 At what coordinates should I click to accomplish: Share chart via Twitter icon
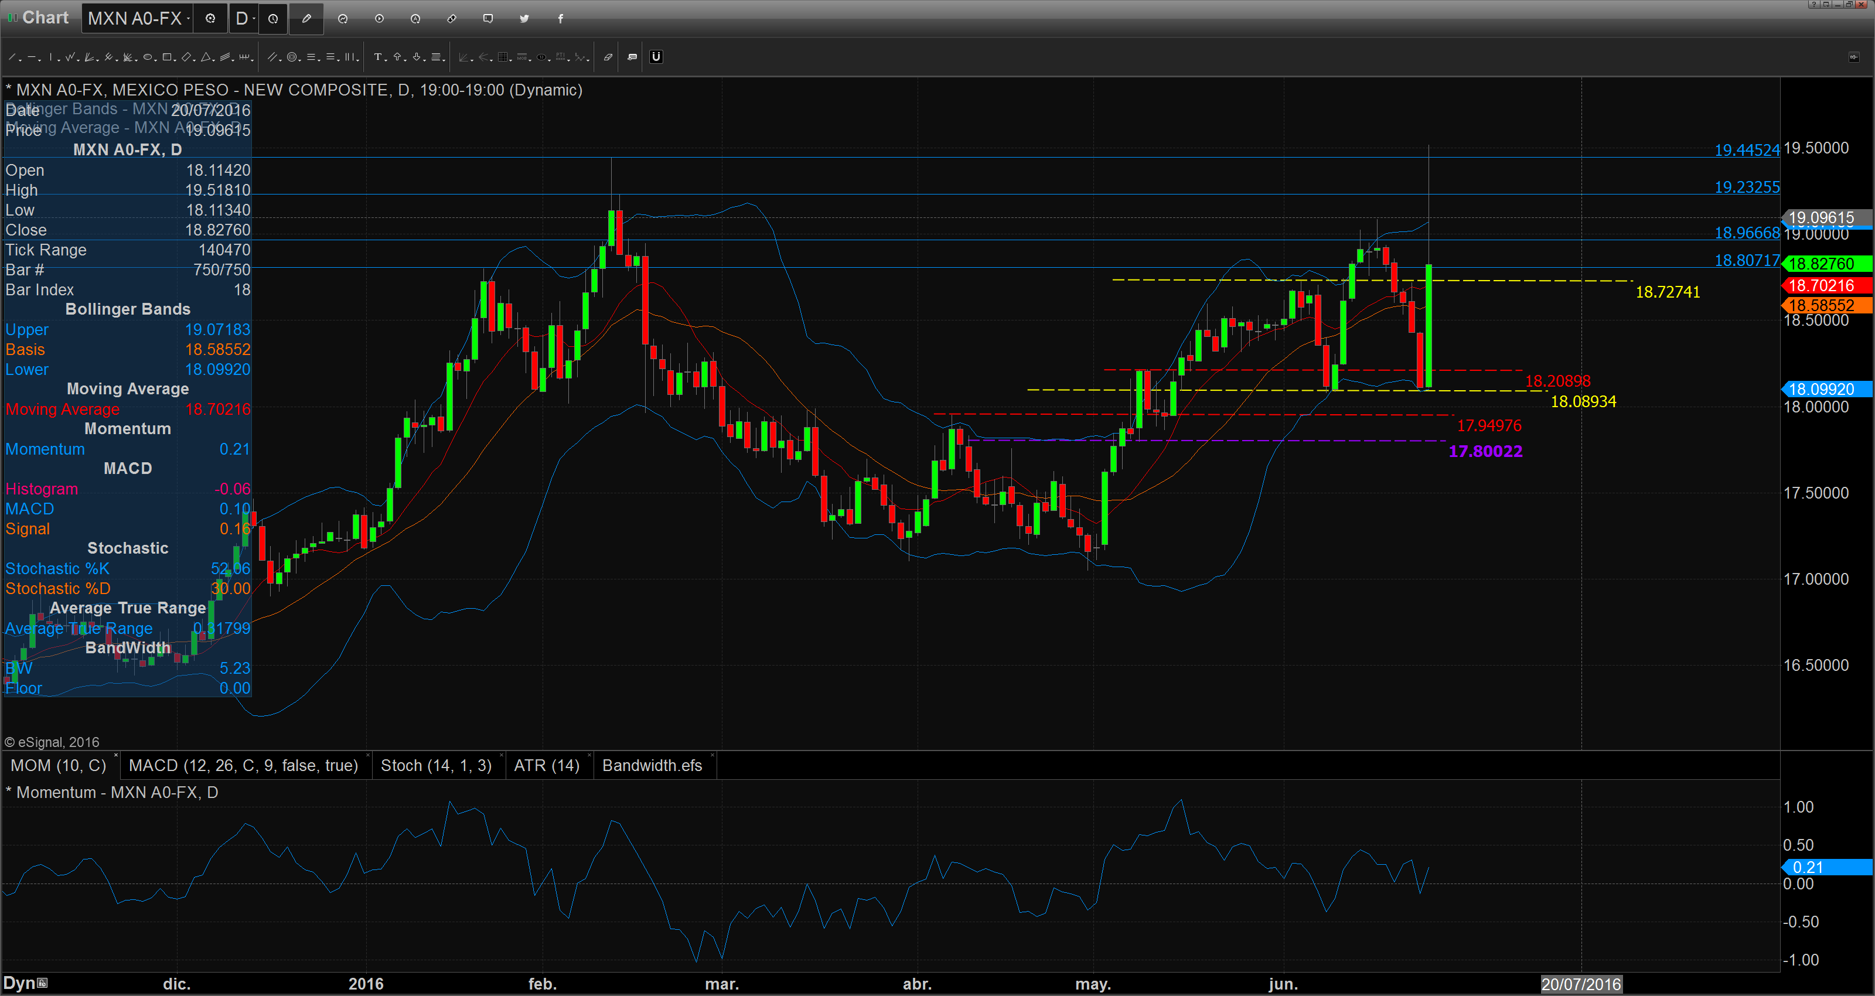(524, 19)
